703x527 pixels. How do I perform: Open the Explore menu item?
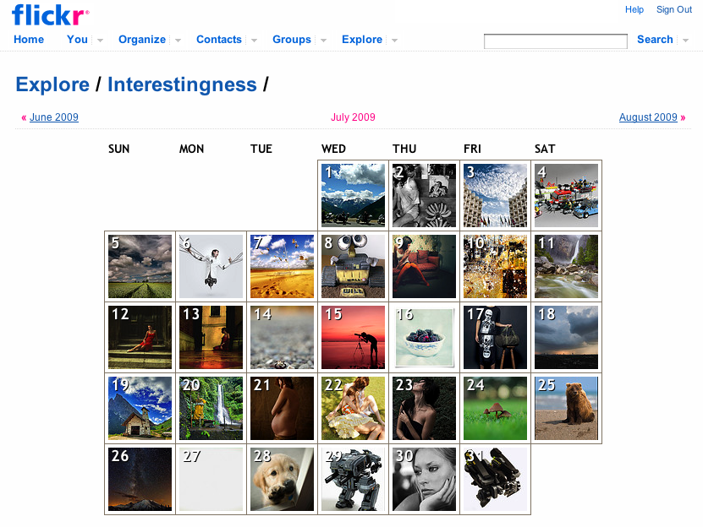pyautogui.click(x=362, y=40)
